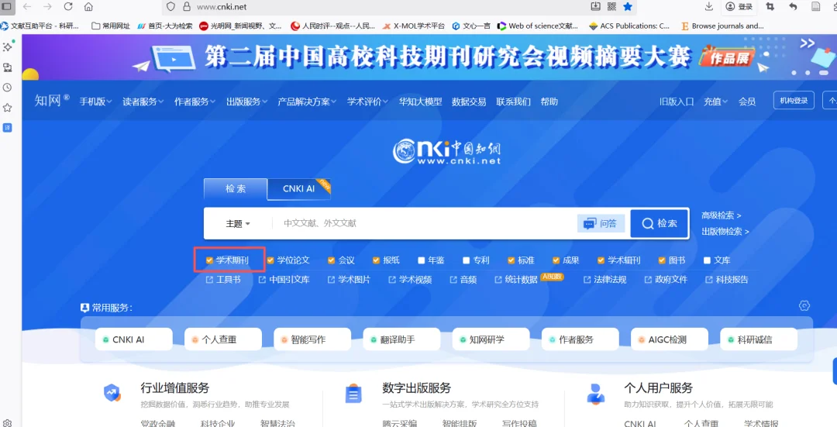Viewport: 837px width, 427px height.
Task: Switch to the CNKI AI tab
Action: click(x=299, y=189)
